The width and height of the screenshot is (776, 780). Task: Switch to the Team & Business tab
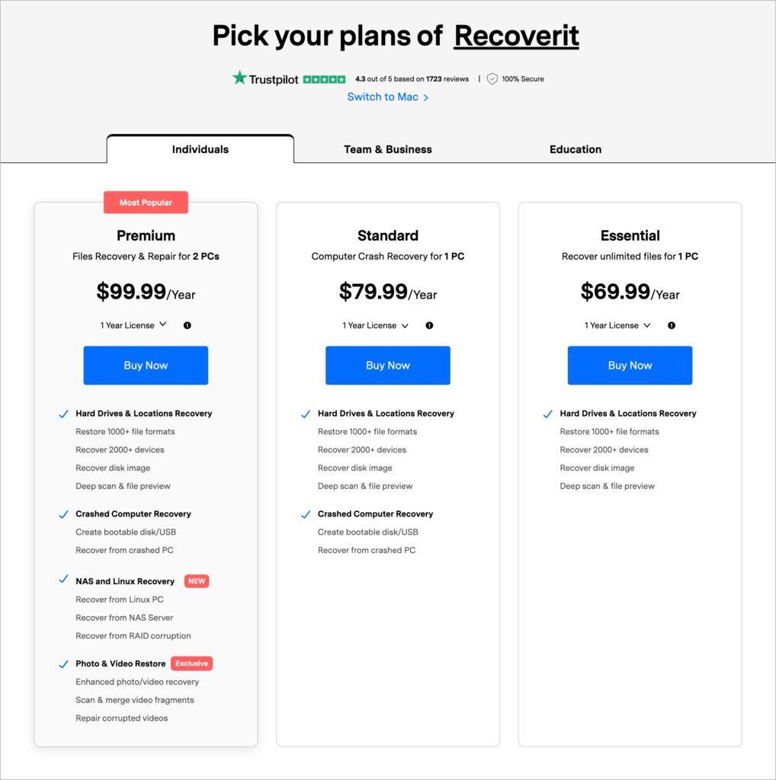[387, 149]
